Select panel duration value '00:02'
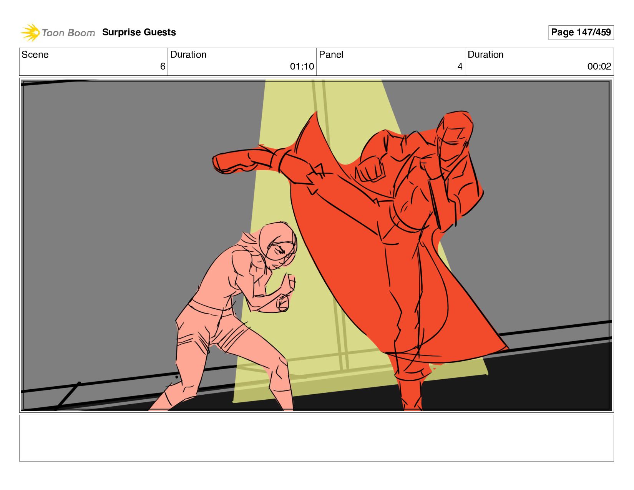 click(599, 66)
